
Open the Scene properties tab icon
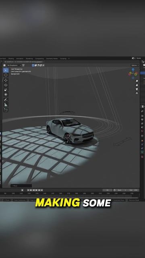(142, 127)
